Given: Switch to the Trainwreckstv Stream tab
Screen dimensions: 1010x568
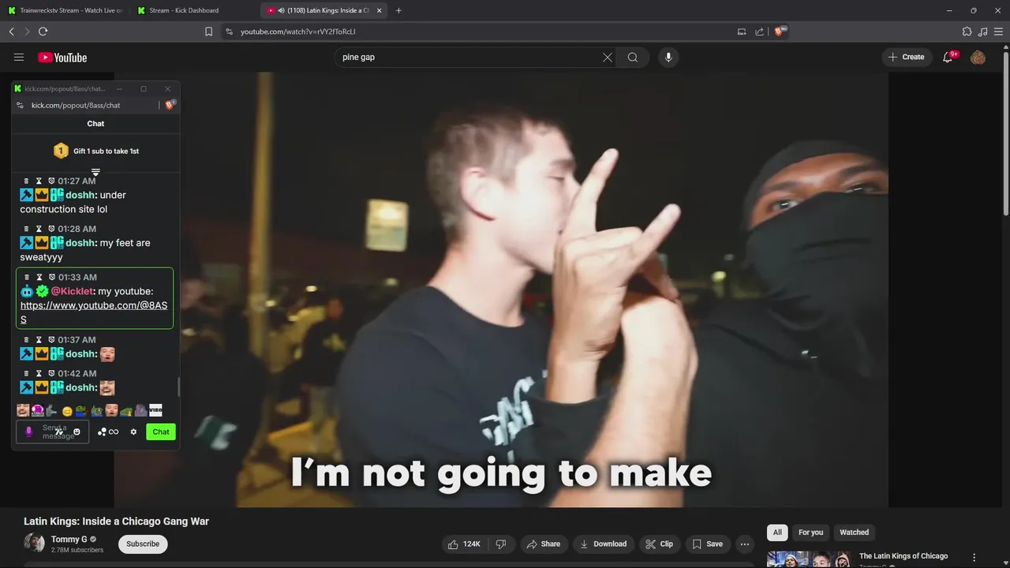Looking at the screenshot, I should point(65,10).
